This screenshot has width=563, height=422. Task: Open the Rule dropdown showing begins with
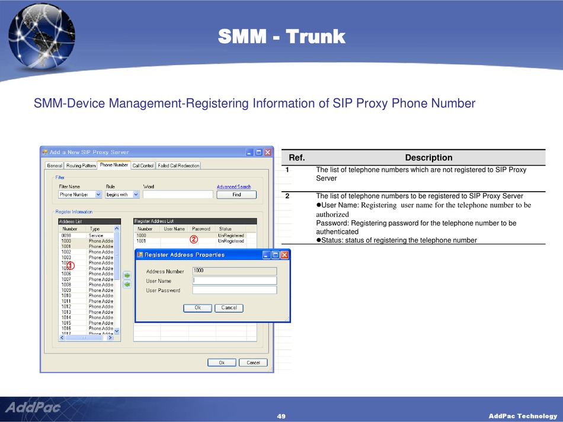tap(136, 194)
